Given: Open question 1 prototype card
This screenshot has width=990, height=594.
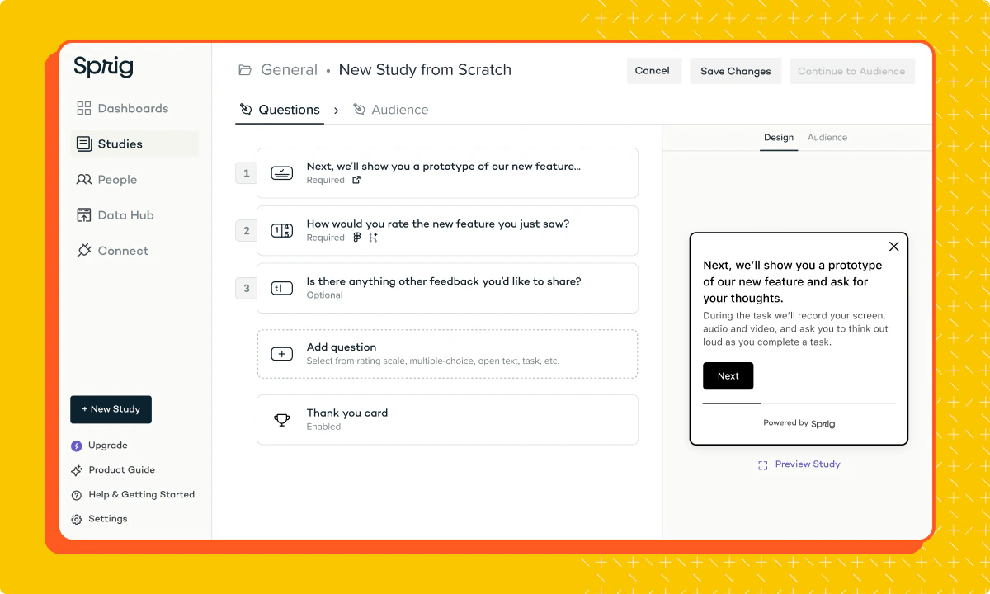Looking at the screenshot, I should tap(447, 173).
